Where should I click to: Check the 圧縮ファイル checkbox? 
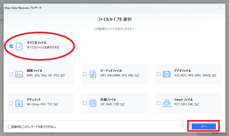pyautogui.click(x=85, y=103)
